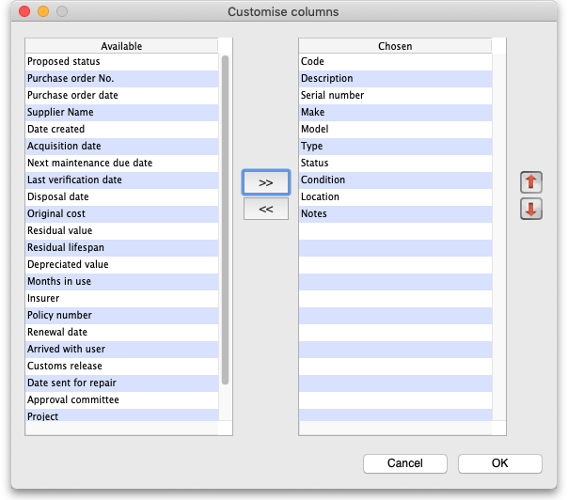This screenshot has height=500, width=568.
Task: Click the red move down arrow icon
Action: 531,209
